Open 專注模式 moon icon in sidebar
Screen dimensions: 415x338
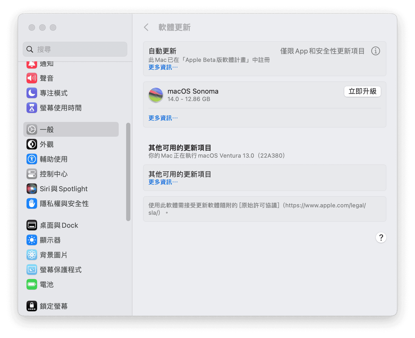32,93
